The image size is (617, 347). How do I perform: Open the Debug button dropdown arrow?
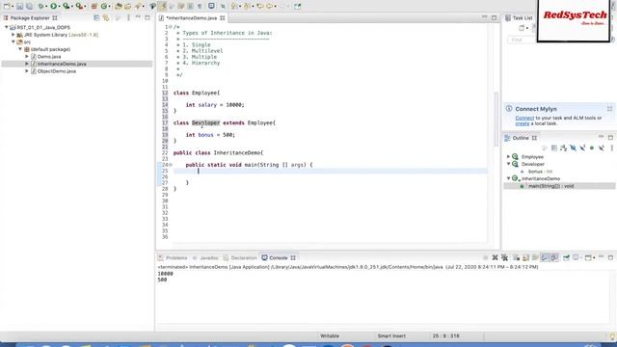[46, 7]
